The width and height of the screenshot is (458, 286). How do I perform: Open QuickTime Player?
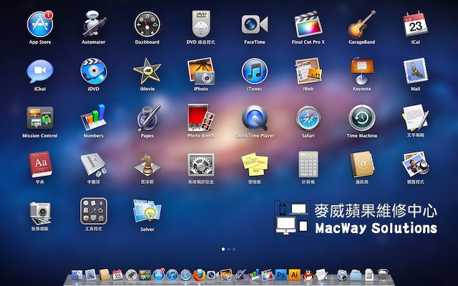255,118
